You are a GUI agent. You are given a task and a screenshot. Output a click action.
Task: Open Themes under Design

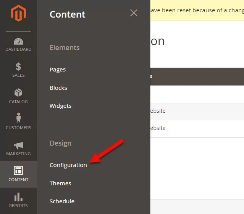pyautogui.click(x=60, y=183)
